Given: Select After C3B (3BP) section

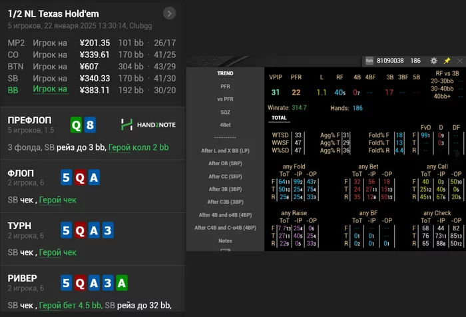Looking at the screenshot, I should 225,202.
